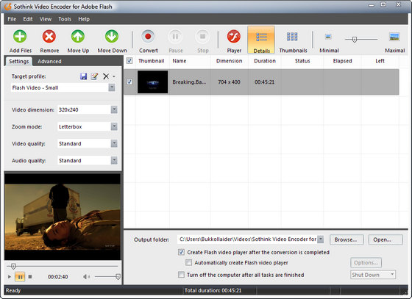Open the File menu
This screenshot has height=299, width=412.
pyautogui.click(x=12, y=19)
